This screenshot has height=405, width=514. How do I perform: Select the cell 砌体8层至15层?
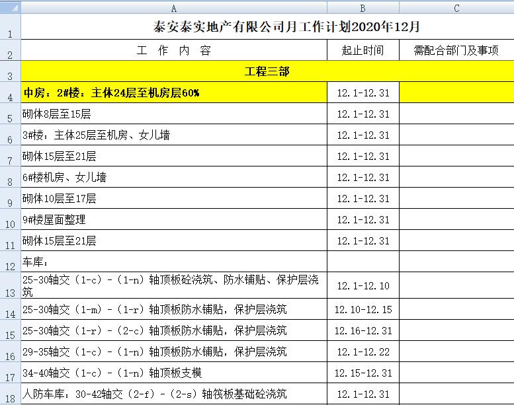point(173,114)
